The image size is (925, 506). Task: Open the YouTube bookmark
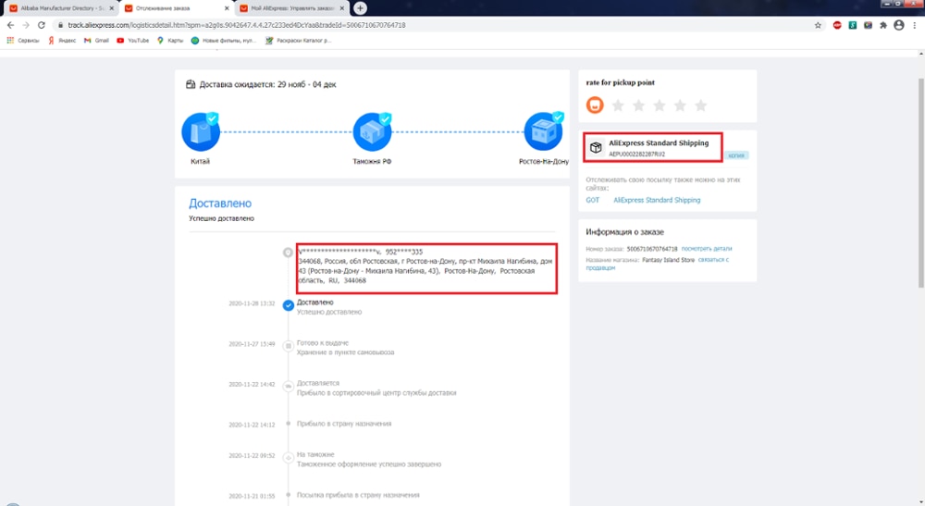click(132, 41)
